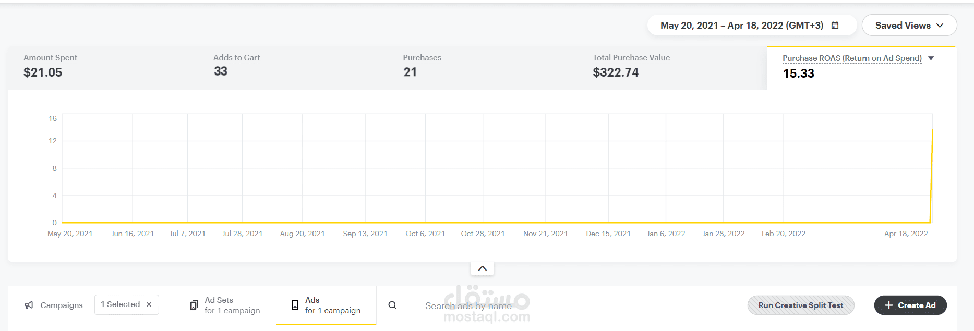Screen dimensions: 974x331
Task: Click the Ad Sets copy icon
Action: tap(194, 305)
